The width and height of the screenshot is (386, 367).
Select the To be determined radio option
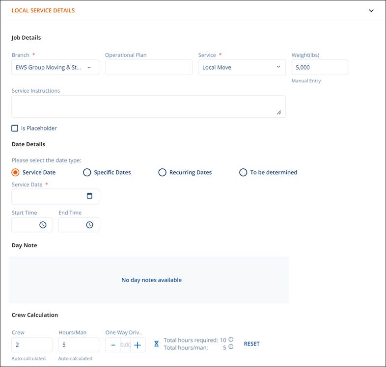point(243,172)
